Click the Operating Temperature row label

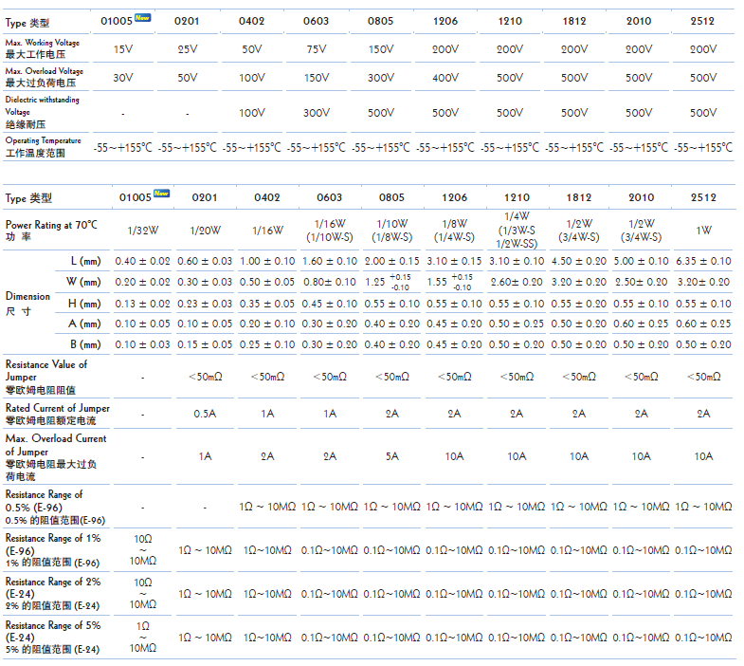(43, 146)
